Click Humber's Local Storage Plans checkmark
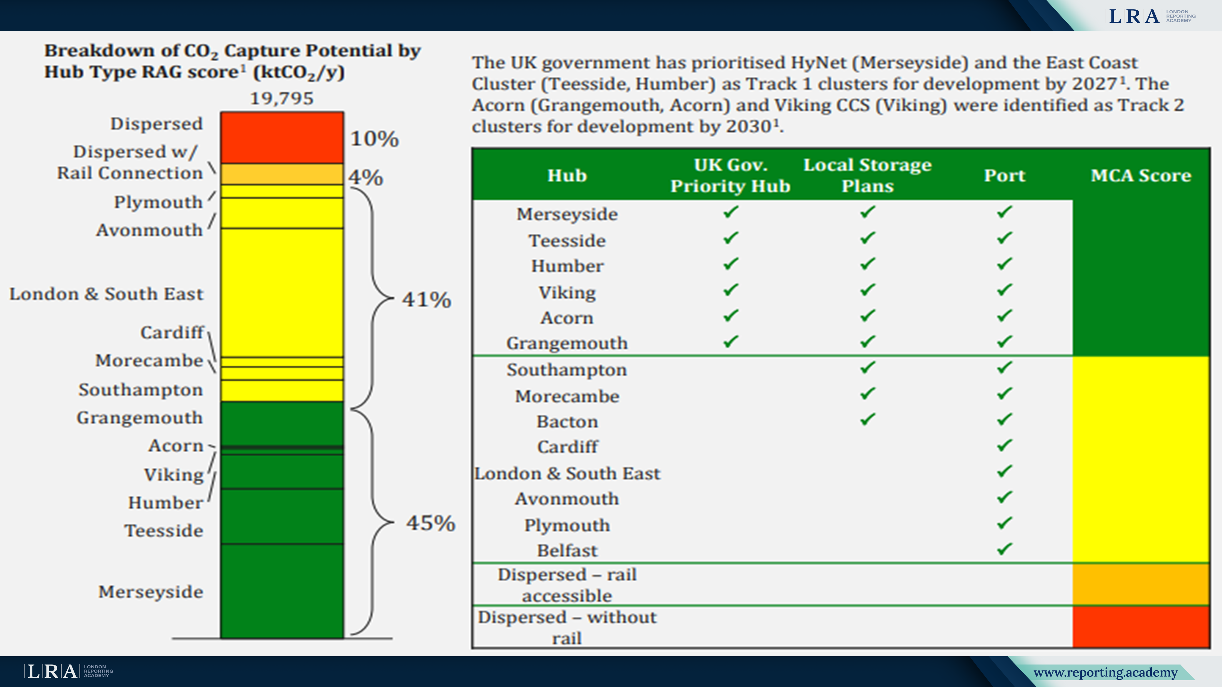Screen dimensions: 1222x687 (x=868, y=263)
